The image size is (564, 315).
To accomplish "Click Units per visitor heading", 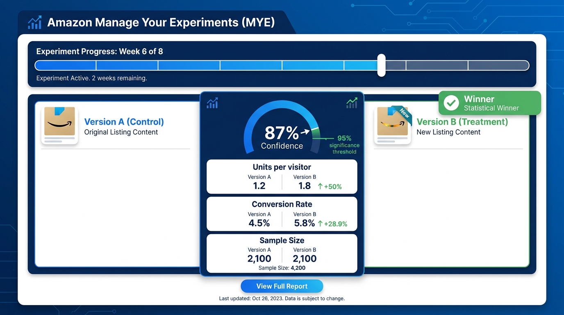I will coord(282,167).
